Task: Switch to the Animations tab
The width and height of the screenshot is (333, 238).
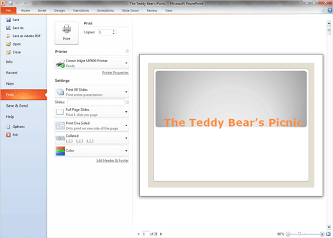Action: [106, 10]
